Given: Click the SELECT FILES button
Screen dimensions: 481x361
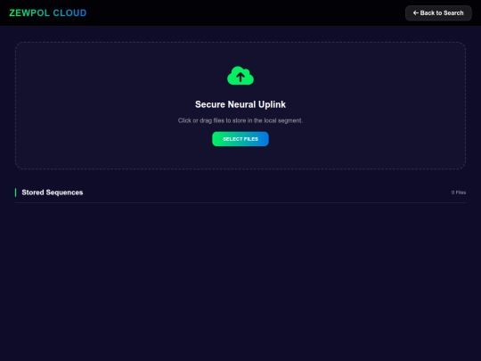Looking at the screenshot, I should click(240, 139).
